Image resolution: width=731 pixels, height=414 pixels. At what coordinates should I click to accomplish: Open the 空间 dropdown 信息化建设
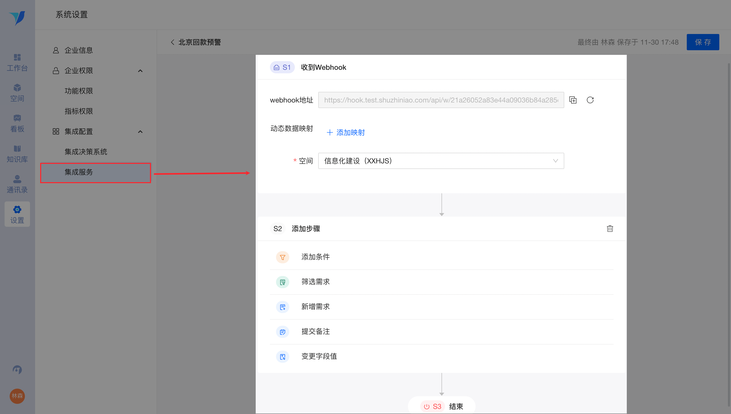point(441,161)
